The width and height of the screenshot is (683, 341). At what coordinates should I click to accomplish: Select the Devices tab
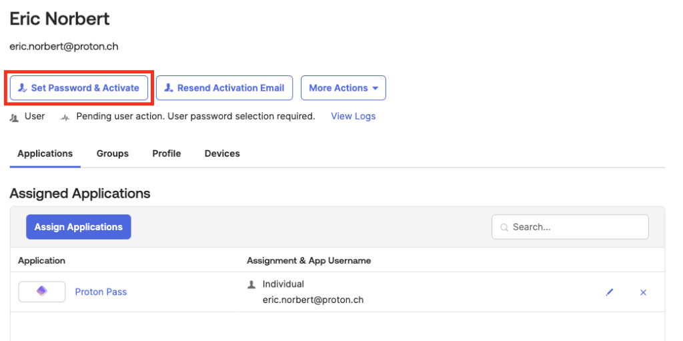pyautogui.click(x=222, y=153)
